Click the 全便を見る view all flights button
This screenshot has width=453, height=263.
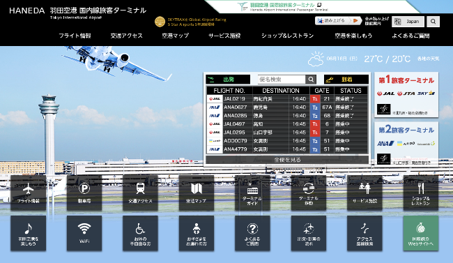click(x=287, y=160)
